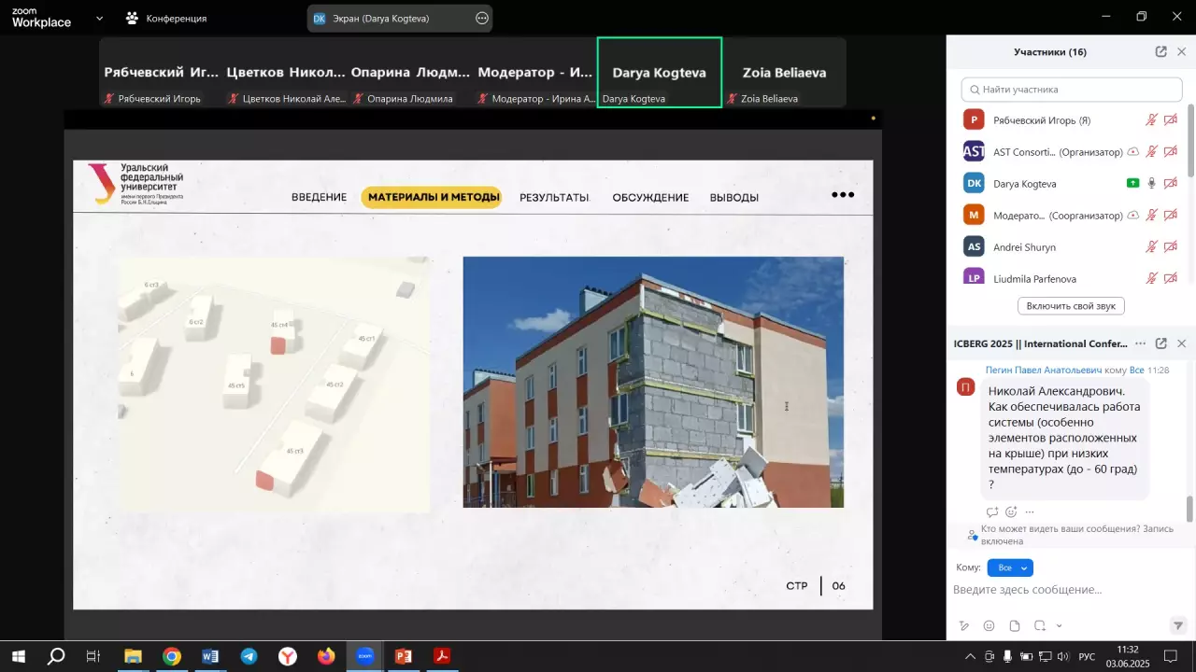Click the 'Найти участника' search field
The height and width of the screenshot is (672, 1196).
click(x=1072, y=90)
